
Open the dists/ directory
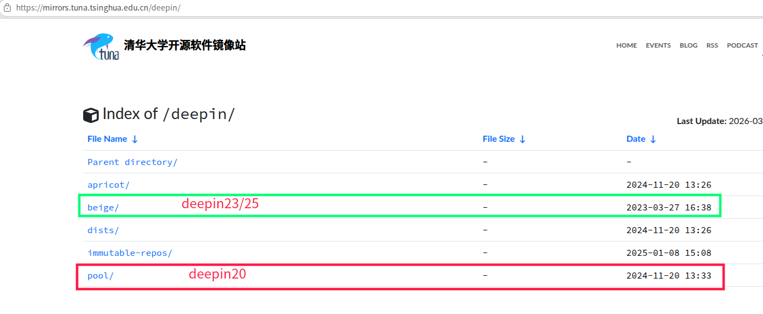click(103, 230)
